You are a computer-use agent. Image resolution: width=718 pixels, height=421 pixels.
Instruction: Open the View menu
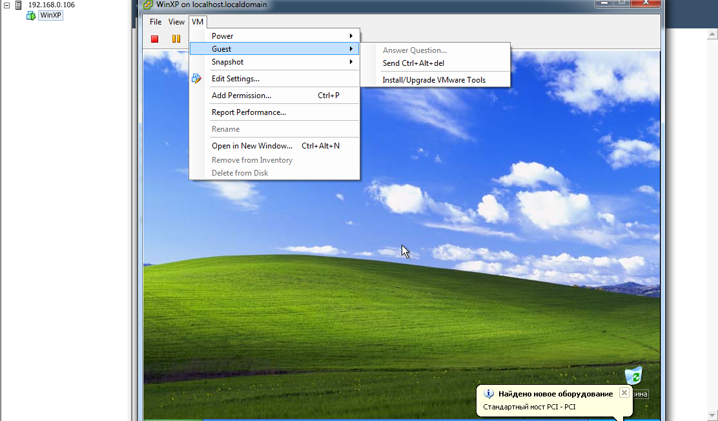point(176,22)
